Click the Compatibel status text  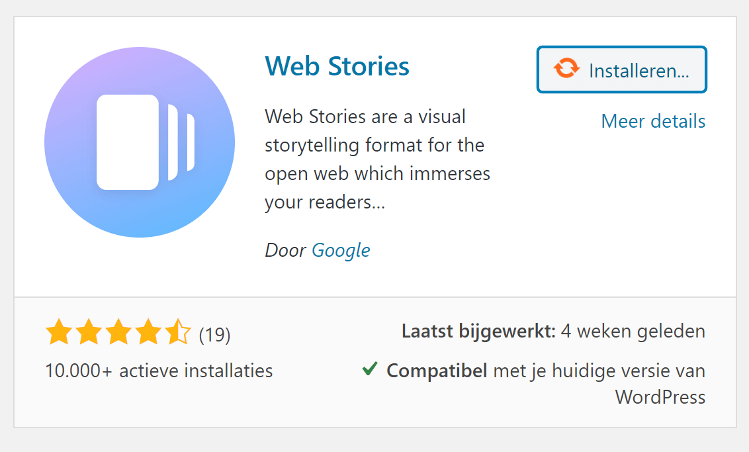[437, 371]
